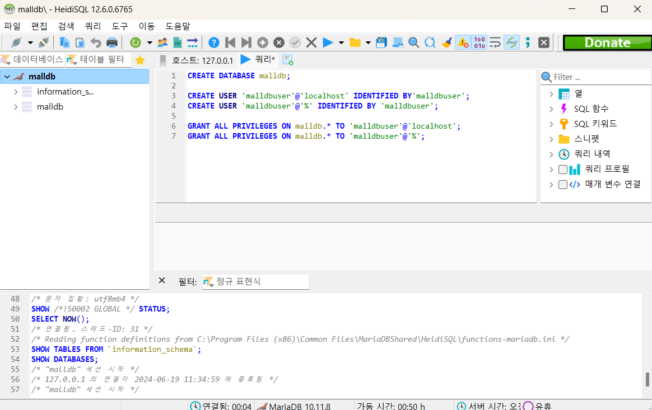Open the 쿼리 menu

[x=93, y=26]
